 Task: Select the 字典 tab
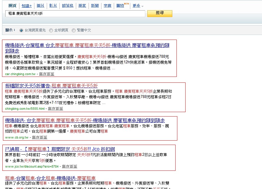pyautogui.click(x=108, y=6)
